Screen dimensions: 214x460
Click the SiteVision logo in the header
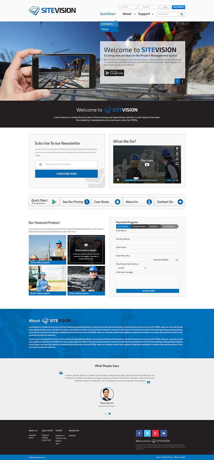52,10
